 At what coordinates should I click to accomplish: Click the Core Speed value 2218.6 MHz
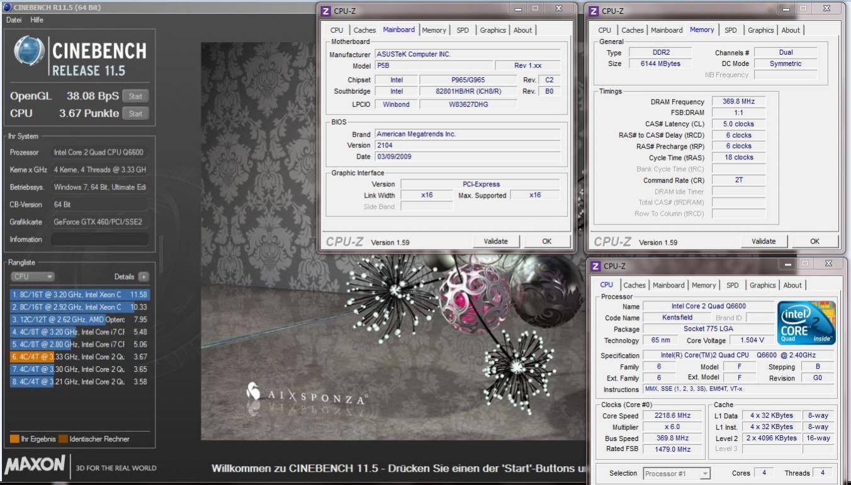pyautogui.click(x=673, y=416)
